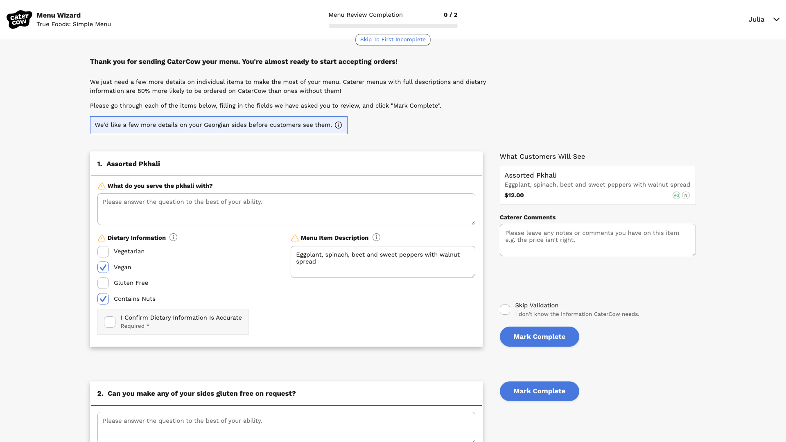
Task: Click the 1. Assorted Pkhali heading
Action: point(129,164)
